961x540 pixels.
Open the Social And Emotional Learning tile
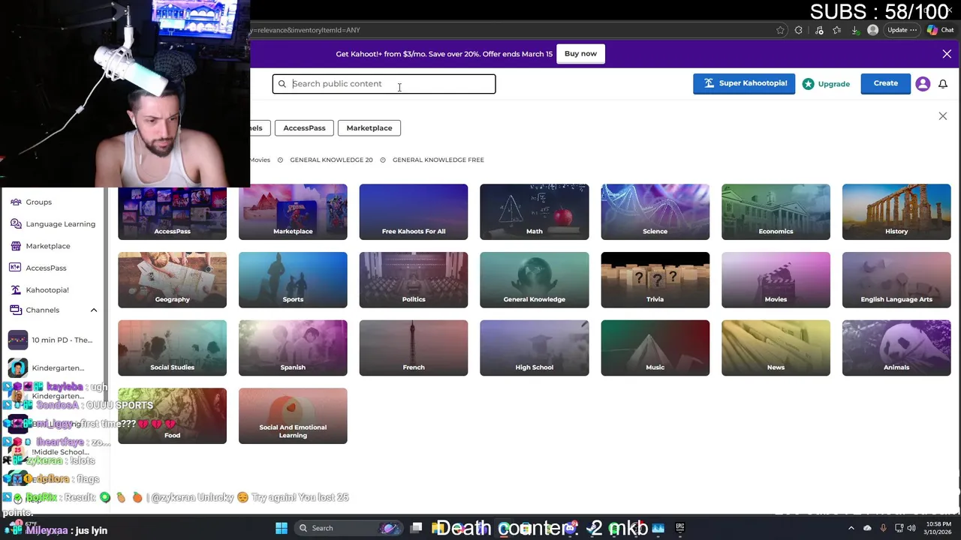[293, 415]
